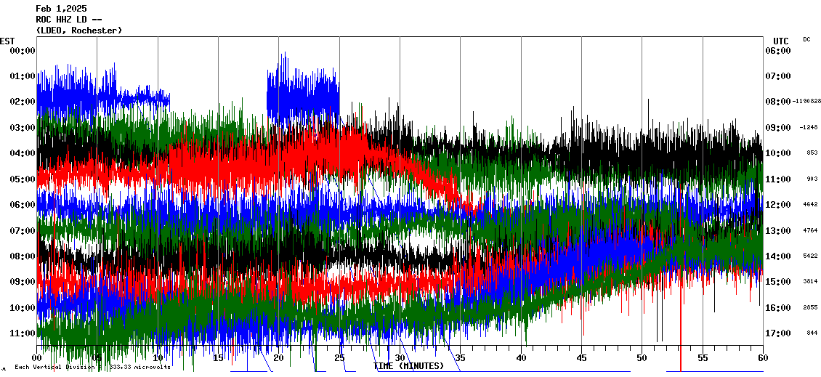
Task: Click the DC offset value -1190828
Action: coord(807,102)
